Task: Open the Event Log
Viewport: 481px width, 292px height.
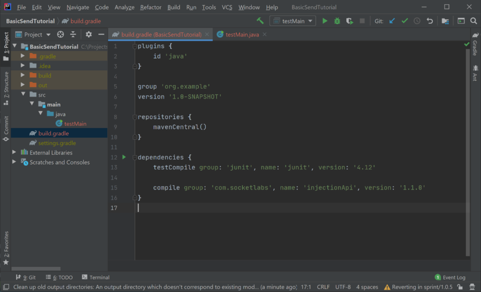Action: pos(450,277)
